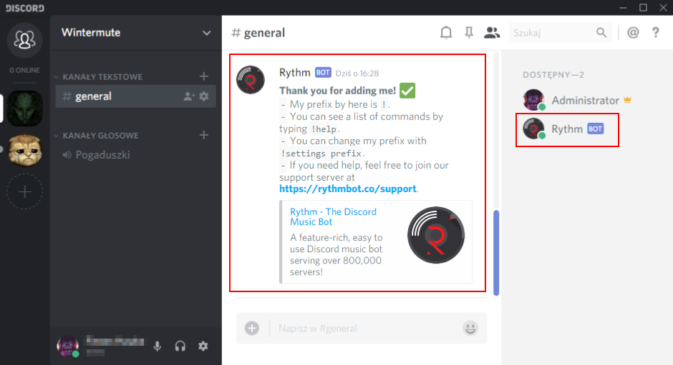The height and width of the screenshot is (365, 673).
Task: Mute the microphone
Action: click(158, 346)
